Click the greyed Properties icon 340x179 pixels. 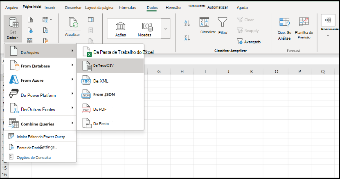coord(91,30)
